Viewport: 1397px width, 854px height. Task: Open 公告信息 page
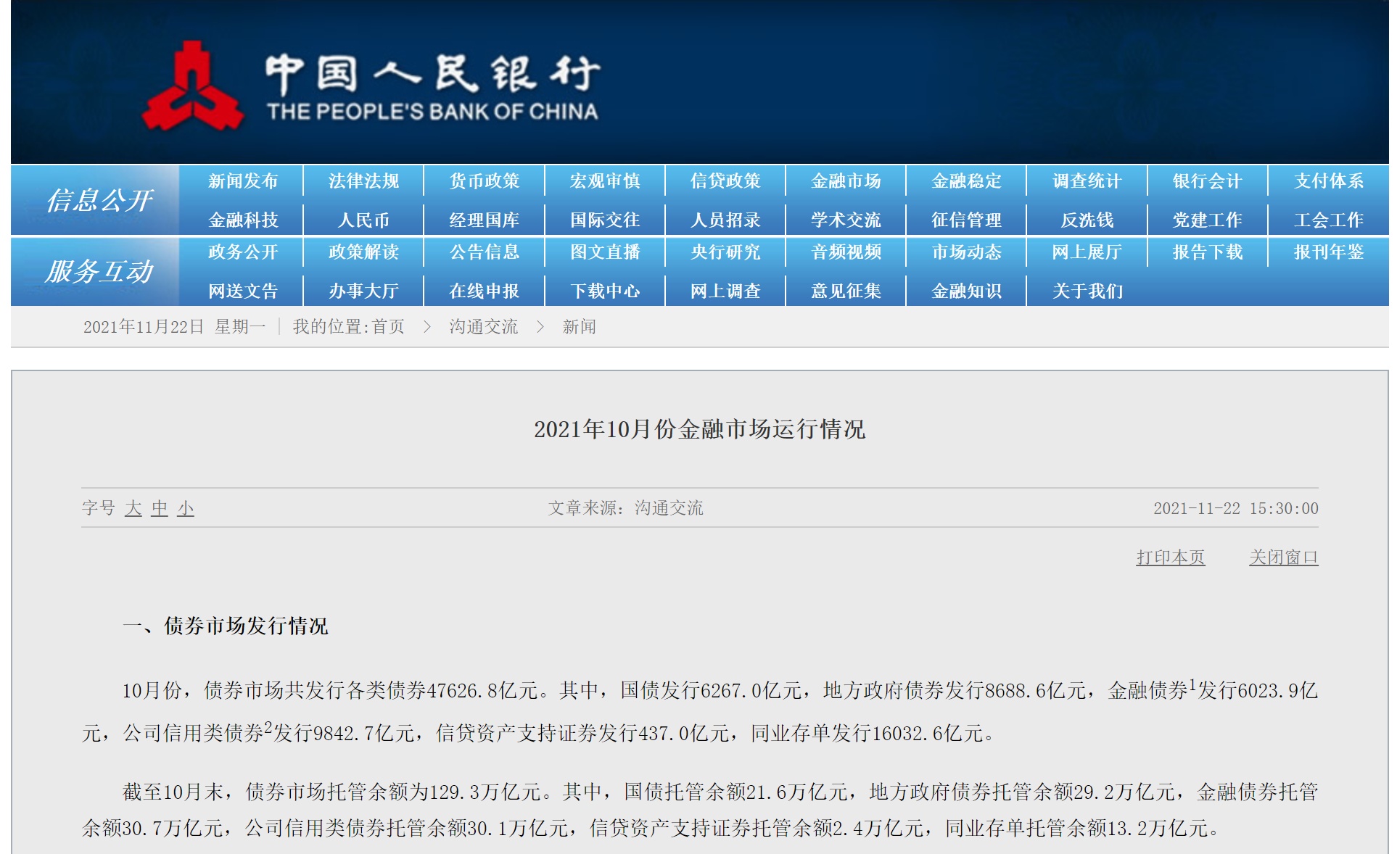pos(485,252)
